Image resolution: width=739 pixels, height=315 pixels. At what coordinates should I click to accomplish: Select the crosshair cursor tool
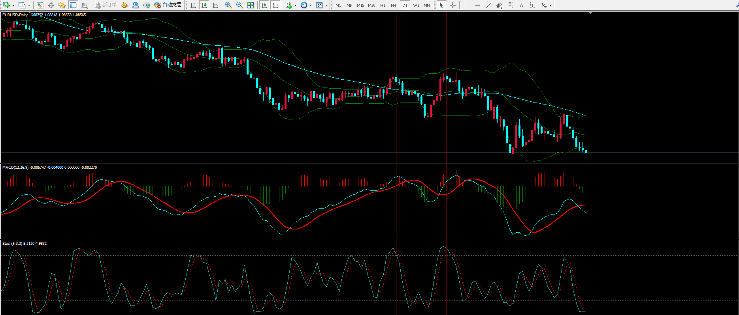click(452, 5)
